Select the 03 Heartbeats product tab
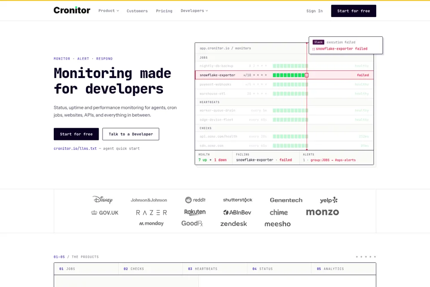The width and height of the screenshot is (430, 287). tap(215, 269)
